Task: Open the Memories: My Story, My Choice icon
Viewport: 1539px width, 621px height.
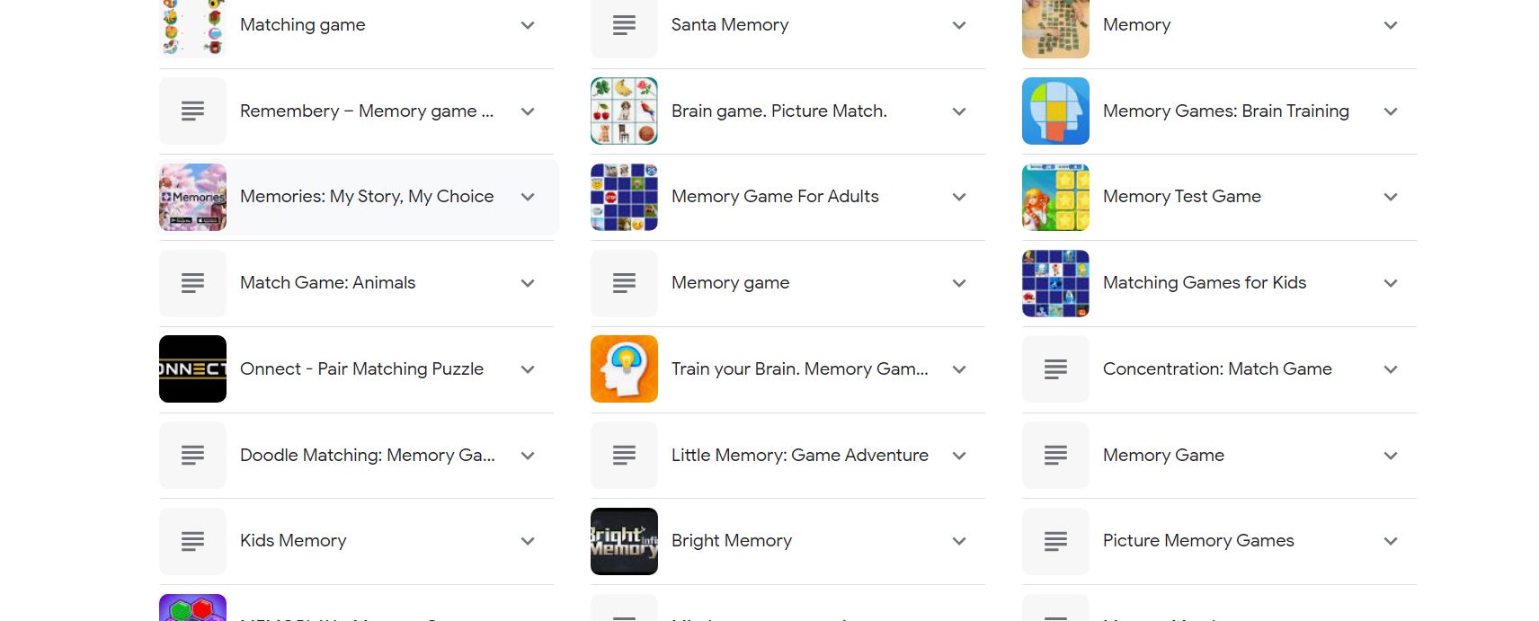Action: point(192,197)
